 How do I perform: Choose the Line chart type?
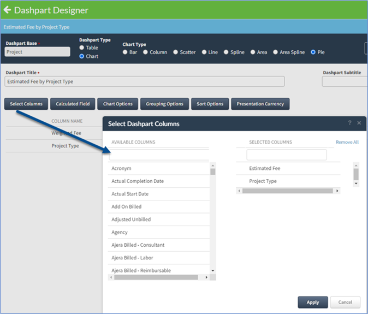204,52
